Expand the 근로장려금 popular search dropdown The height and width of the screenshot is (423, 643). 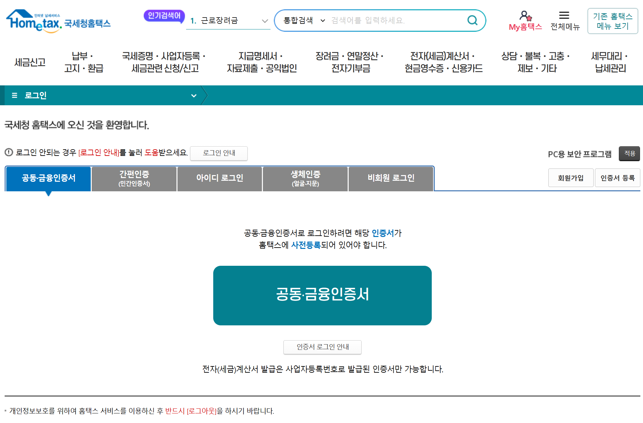tap(265, 21)
